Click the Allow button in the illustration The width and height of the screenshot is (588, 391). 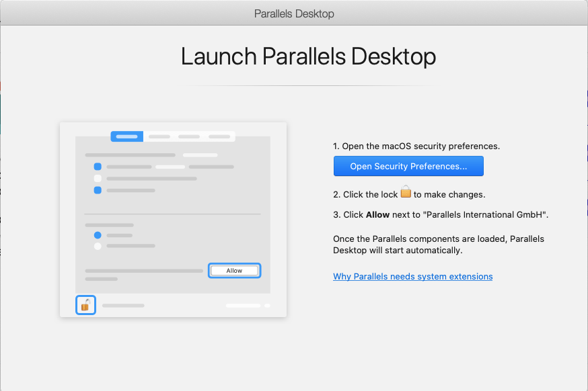(x=234, y=270)
